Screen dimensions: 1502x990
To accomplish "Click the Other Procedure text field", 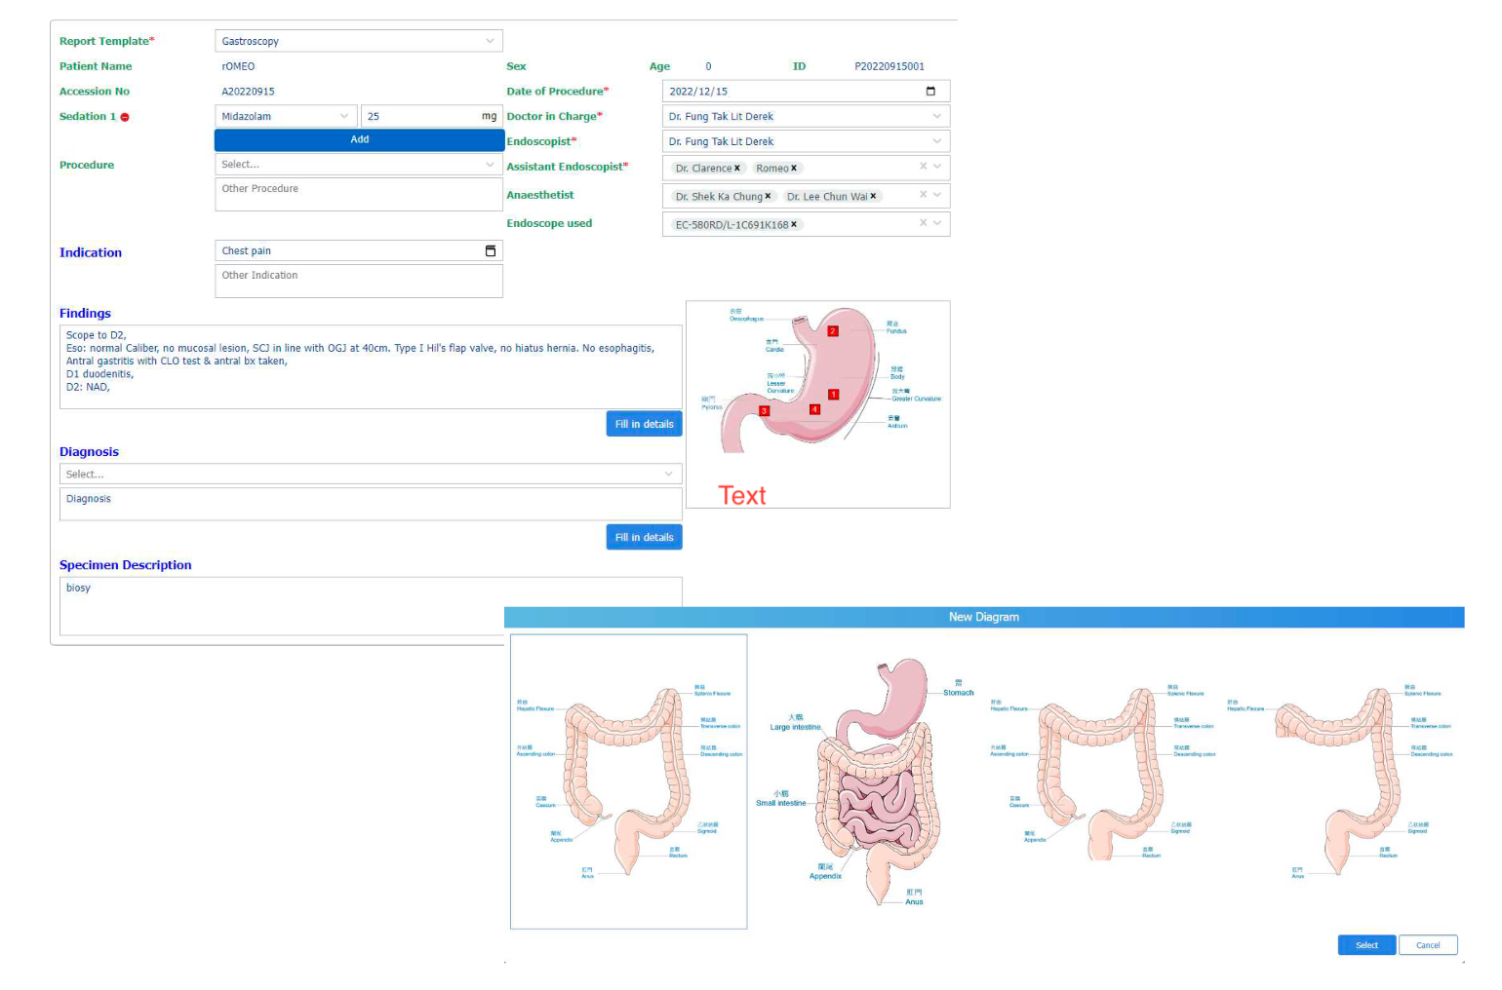I will click(359, 195).
